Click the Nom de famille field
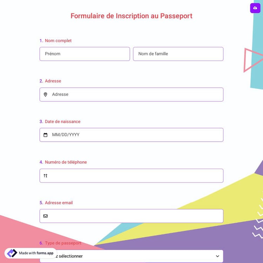The height and width of the screenshot is (263, 263). click(178, 54)
